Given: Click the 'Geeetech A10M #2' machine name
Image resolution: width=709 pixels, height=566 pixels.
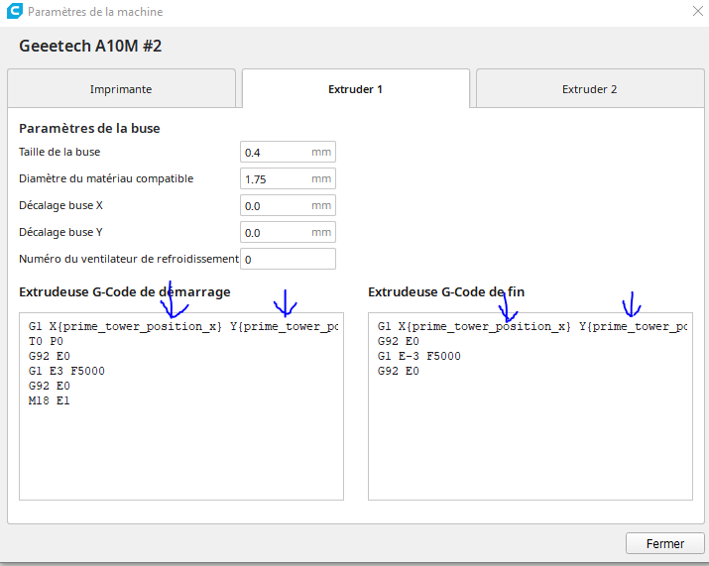Looking at the screenshot, I should (x=90, y=46).
